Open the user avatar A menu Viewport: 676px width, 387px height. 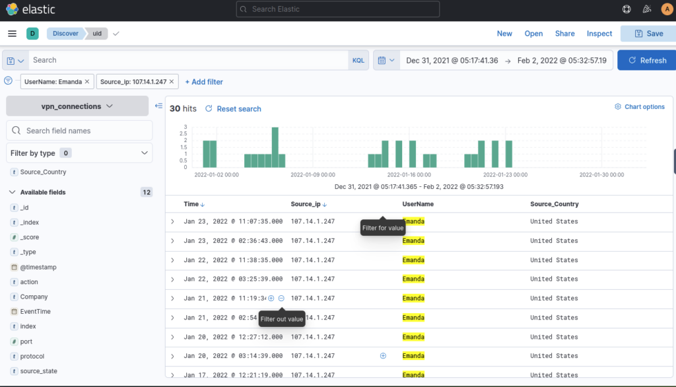tap(667, 9)
